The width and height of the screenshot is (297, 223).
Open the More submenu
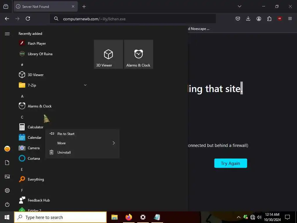pyautogui.click(x=82, y=143)
